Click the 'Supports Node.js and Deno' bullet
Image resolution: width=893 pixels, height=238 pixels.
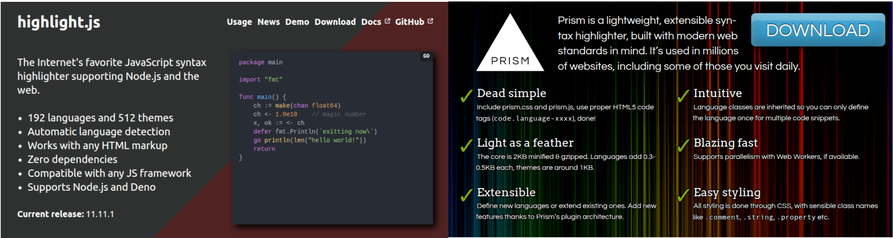pyautogui.click(x=92, y=187)
